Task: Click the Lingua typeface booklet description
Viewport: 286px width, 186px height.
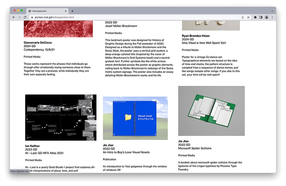Action: [210, 166]
